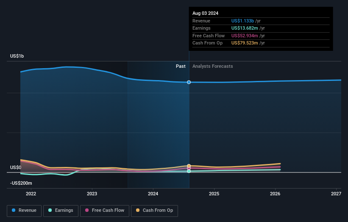Click the 2027 x-axis label
This screenshot has height=222, width=348.
(x=336, y=194)
